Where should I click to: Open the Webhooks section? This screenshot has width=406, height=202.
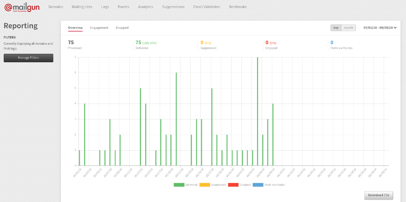click(238, 7)
